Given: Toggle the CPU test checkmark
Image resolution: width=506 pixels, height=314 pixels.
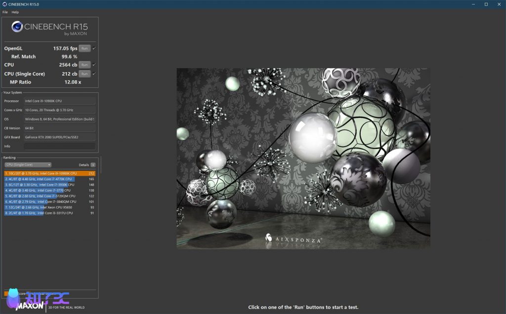Looking at the screenshot, I should [x=94, y=65].
